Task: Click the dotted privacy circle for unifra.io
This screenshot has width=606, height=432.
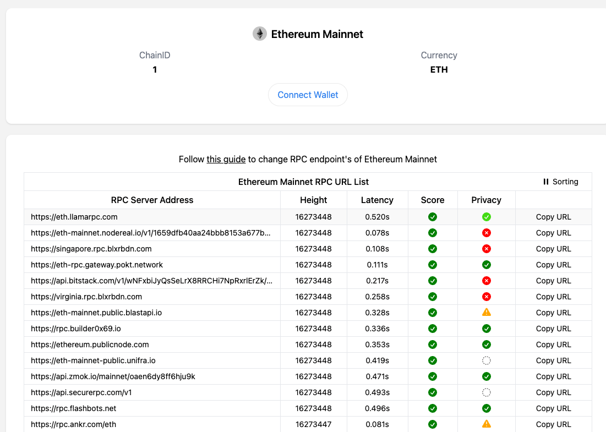Action: point(487,360)
